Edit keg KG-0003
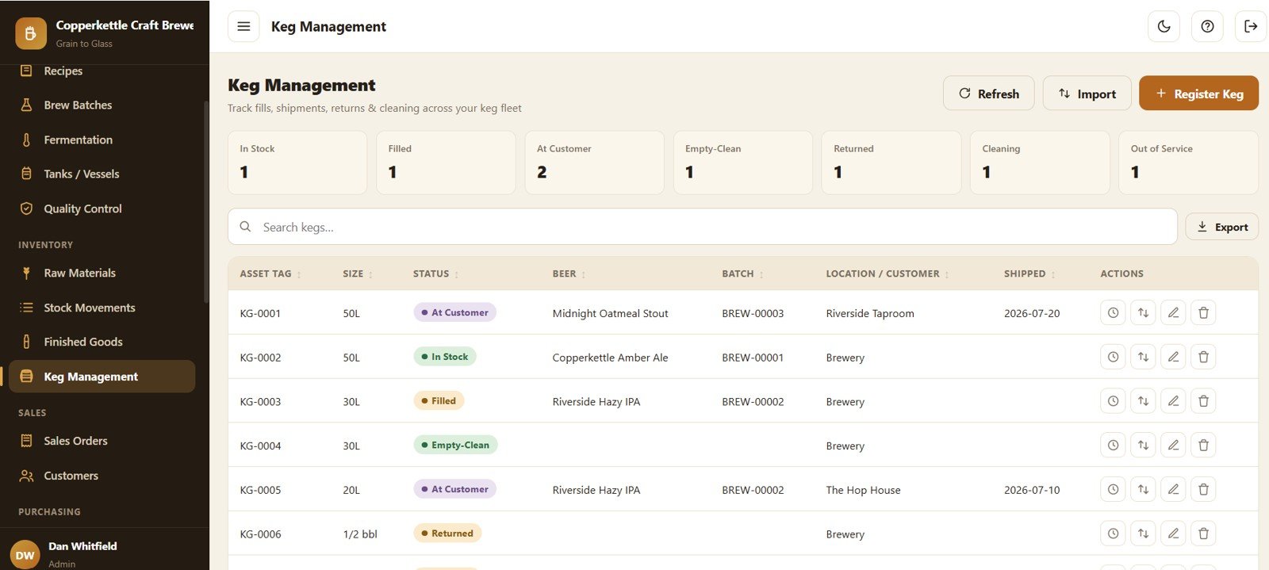 tap(1173, 401)
